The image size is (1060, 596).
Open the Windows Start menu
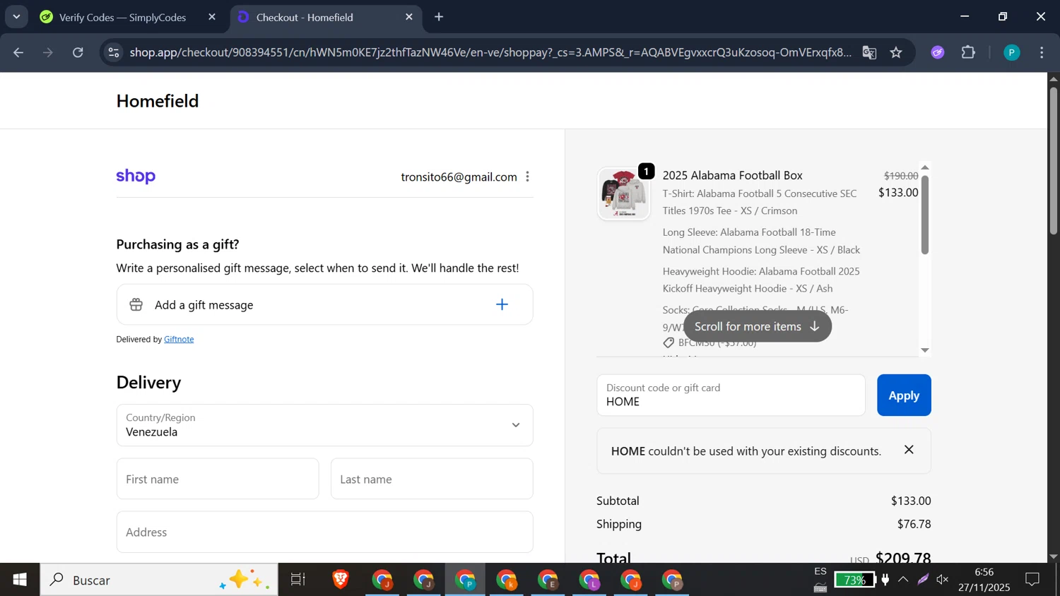tap(20, 580)
